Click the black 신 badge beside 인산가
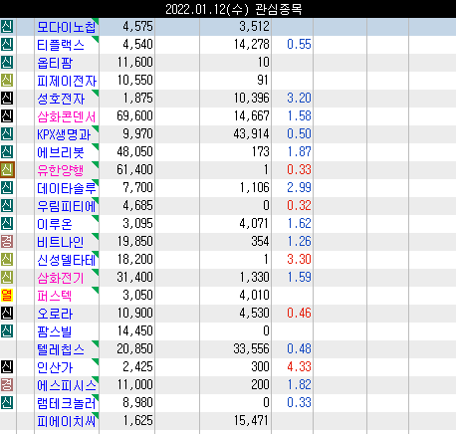The height and width of the screenshot is (434, 456). (7, 367)
